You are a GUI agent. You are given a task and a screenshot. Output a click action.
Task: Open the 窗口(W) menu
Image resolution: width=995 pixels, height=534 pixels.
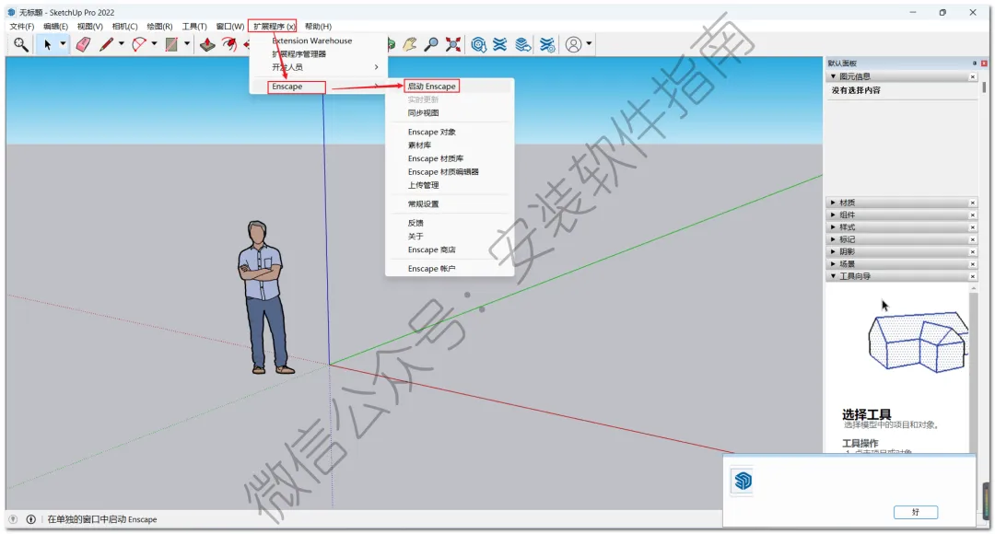(229, 26)
